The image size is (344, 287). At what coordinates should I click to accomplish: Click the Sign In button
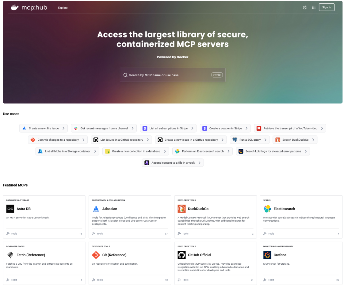point(327,7)
